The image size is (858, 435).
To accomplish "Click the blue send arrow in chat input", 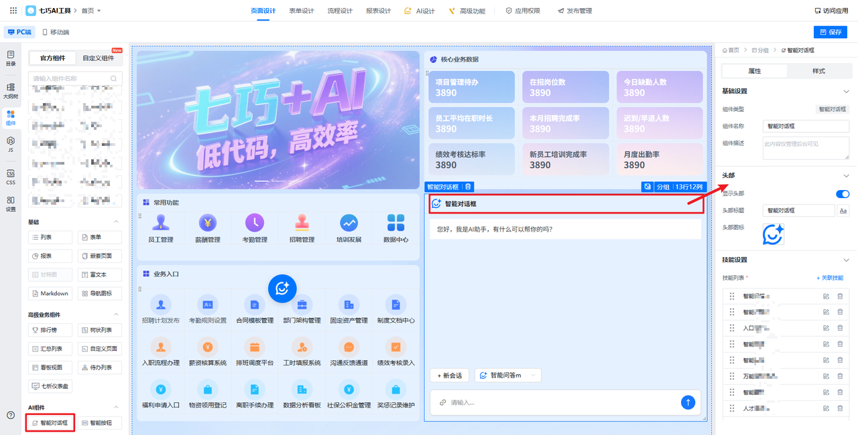I will (x=688, y=402).
